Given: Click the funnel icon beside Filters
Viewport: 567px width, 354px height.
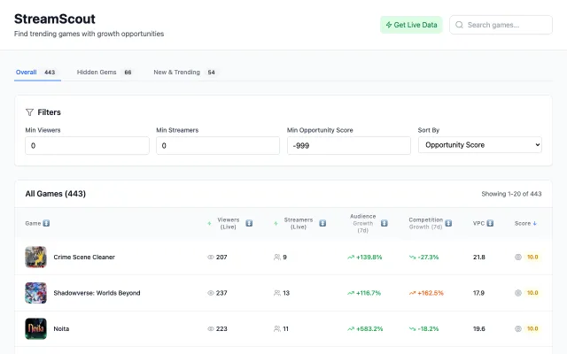Looking at the screenshot, I should click(x=29, y=112).
